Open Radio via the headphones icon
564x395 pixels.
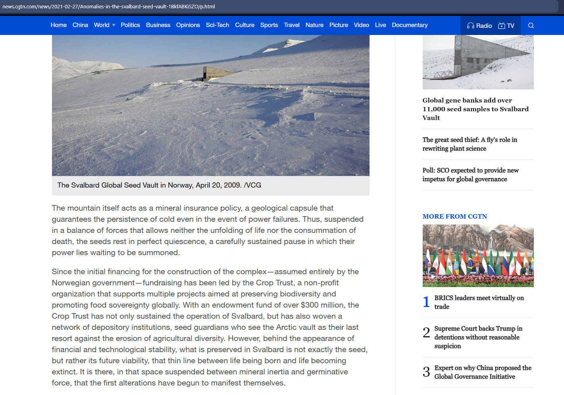(x=471, y=25)
